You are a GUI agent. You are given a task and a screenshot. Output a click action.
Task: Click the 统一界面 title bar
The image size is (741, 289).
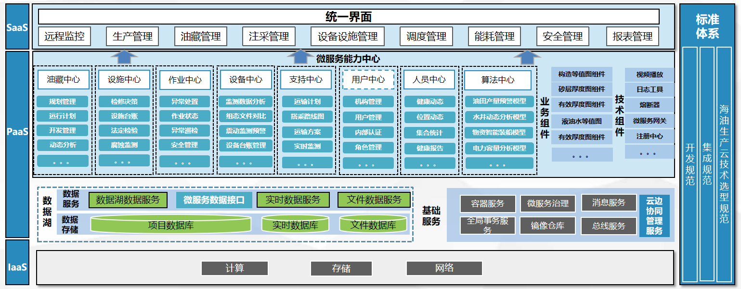349,17
